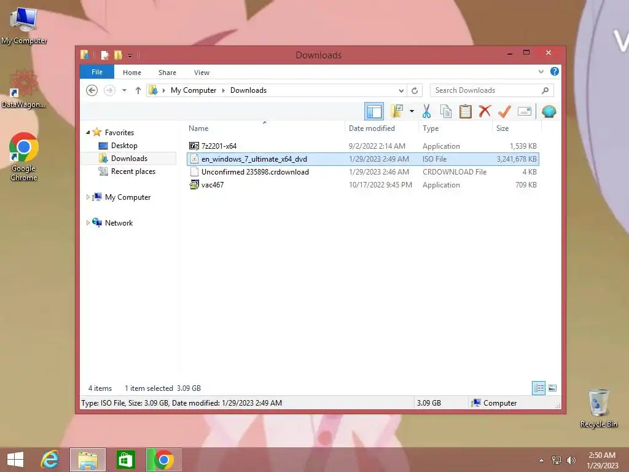Click the Cut scissors icon in the toolbar

click(426, 111)
